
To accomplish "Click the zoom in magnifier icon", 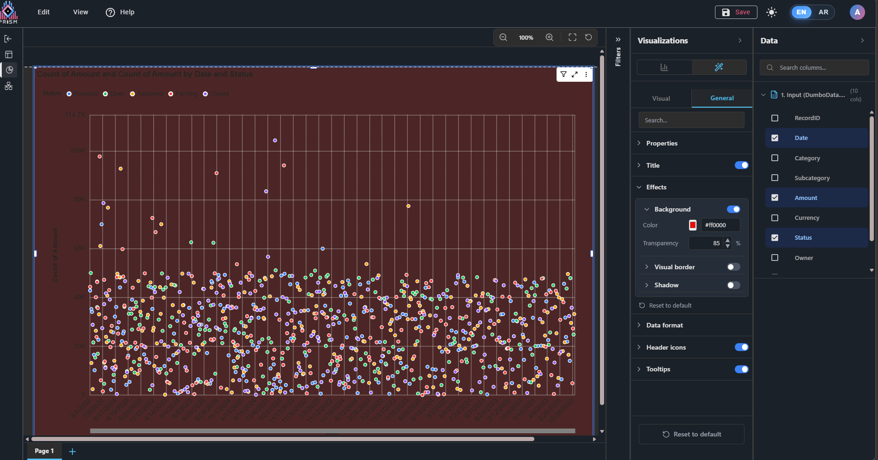I will [549, 37].
